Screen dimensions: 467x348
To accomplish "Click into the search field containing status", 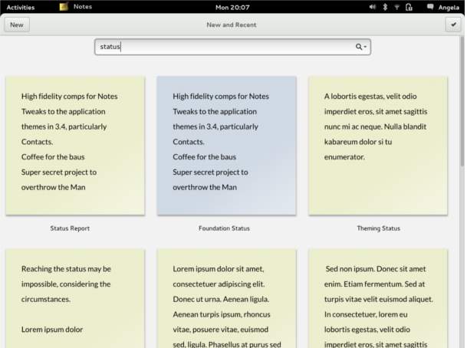I will coord(232,47).
